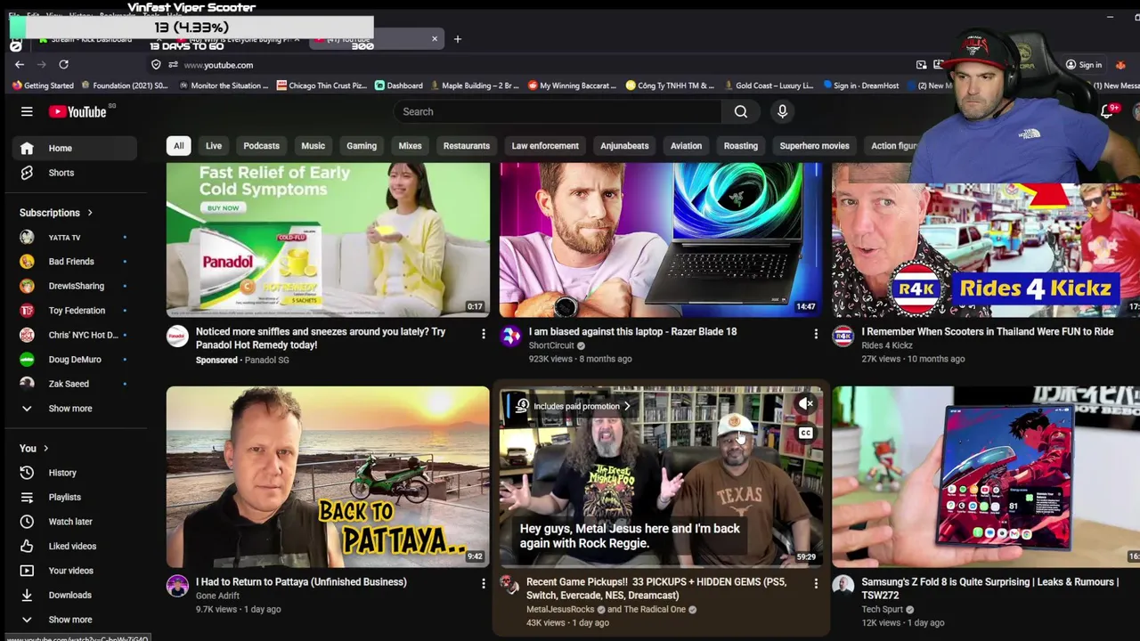Open Home in the sidebar
Screen dimensions: 1140x641
click(75, 148)
